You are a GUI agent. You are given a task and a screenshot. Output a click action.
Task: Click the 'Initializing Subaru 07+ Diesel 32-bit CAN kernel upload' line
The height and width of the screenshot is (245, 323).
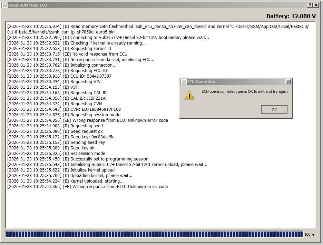pyautogui.click(x=107, y=165)
